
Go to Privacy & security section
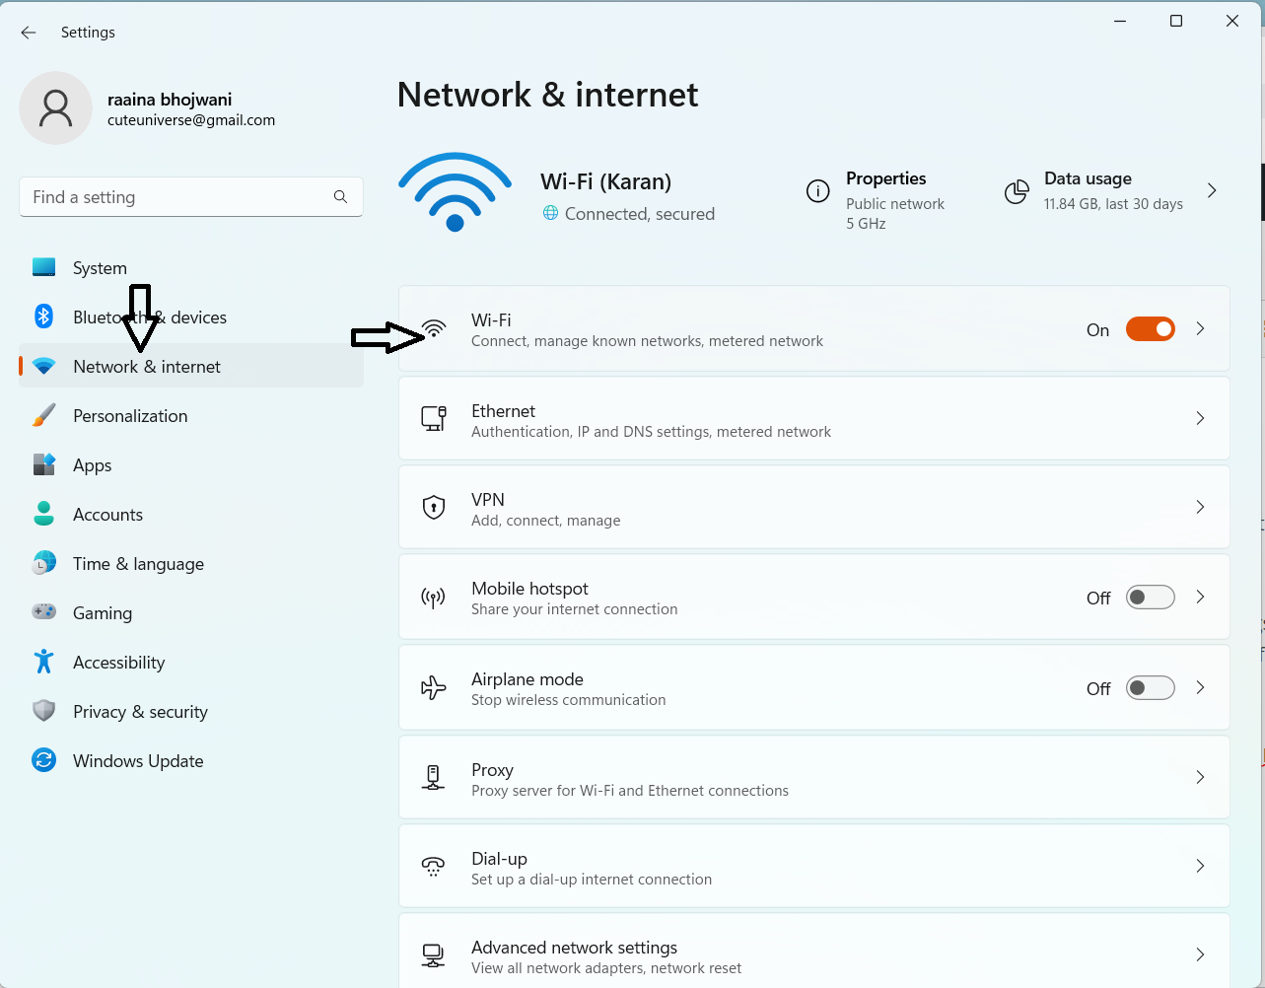click(140, 712)
